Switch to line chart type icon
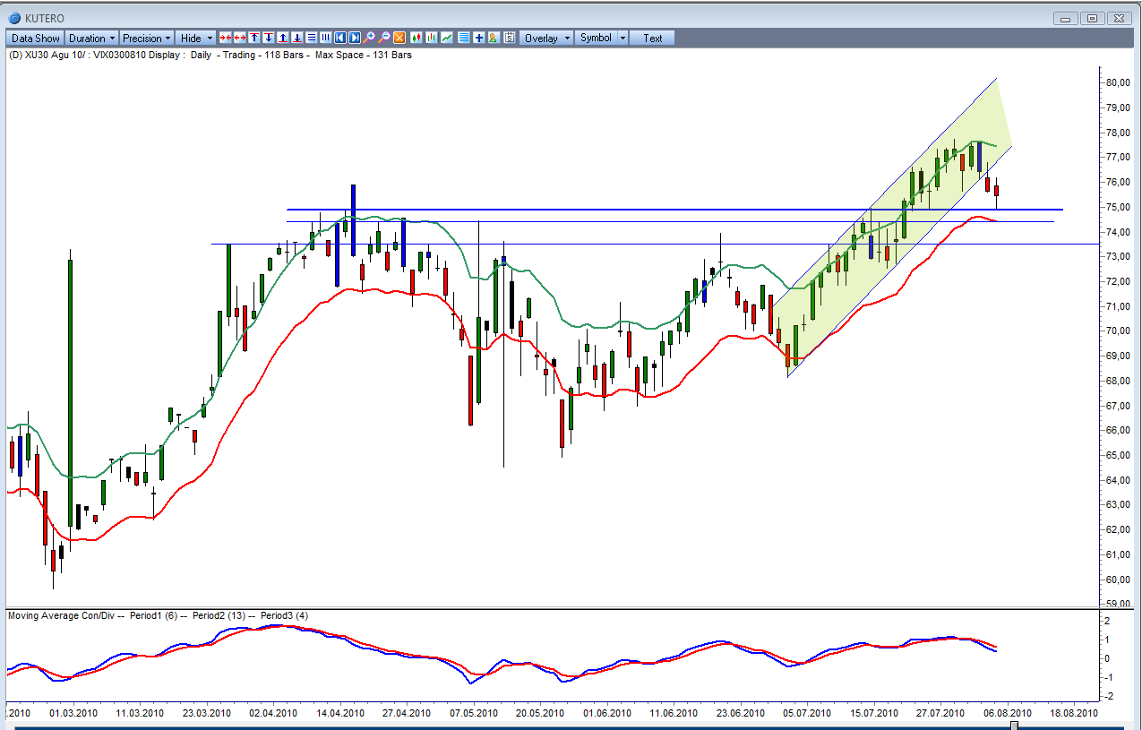 tap(447, 38)
